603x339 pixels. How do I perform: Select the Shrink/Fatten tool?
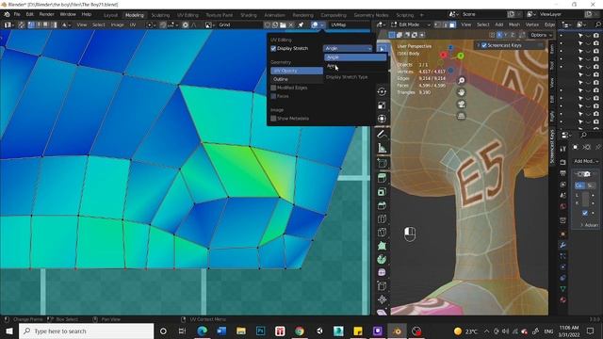(382, 299)
